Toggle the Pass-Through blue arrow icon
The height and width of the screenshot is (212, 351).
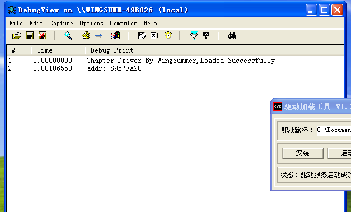(99, 36)
